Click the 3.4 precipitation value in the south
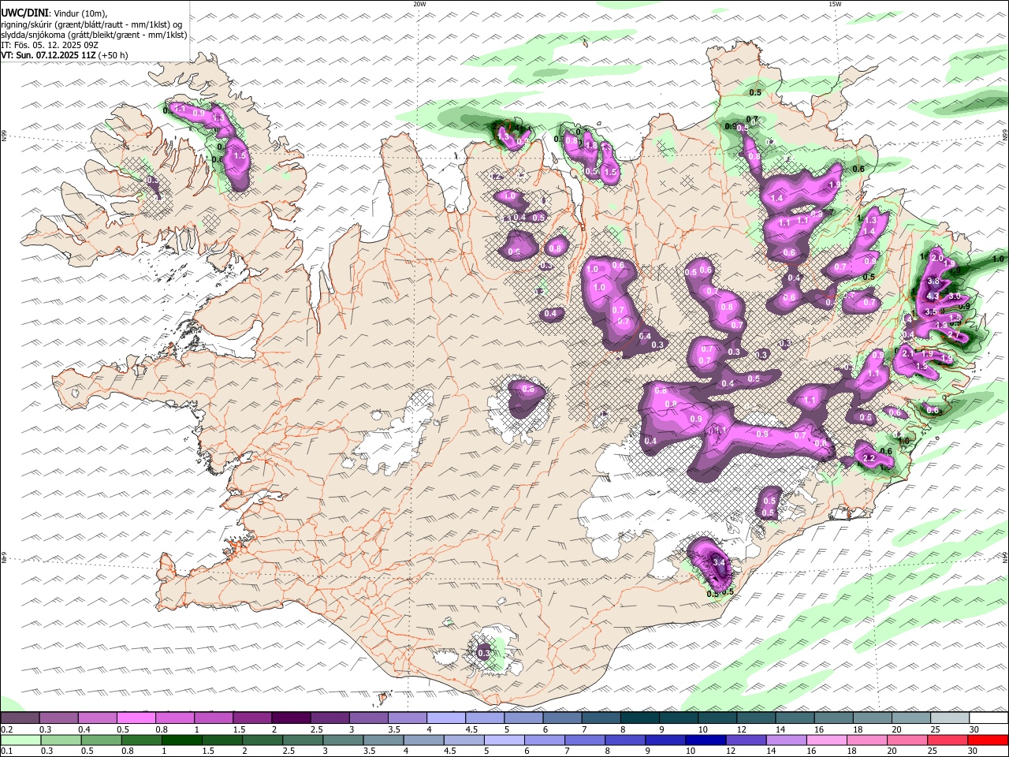 (x=718, y=561)
